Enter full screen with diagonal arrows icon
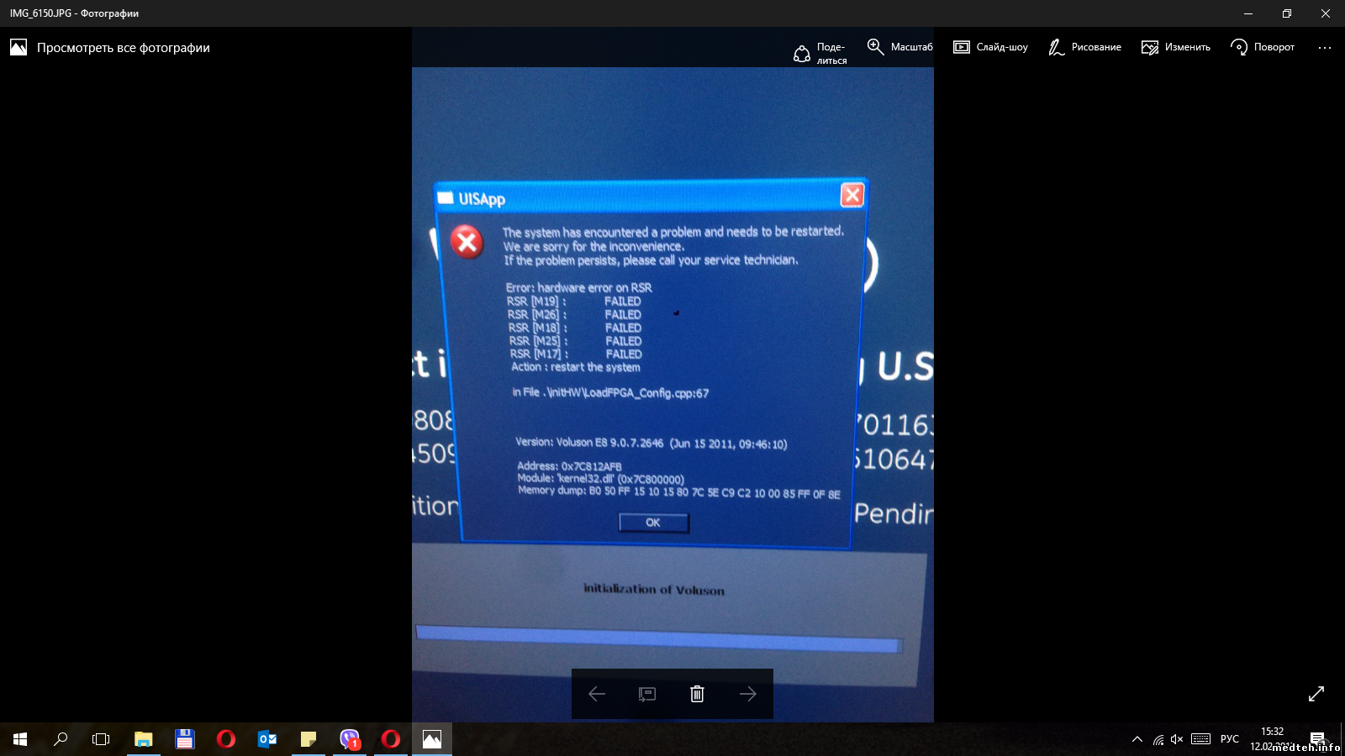1345x756 pixels. 1316,694
